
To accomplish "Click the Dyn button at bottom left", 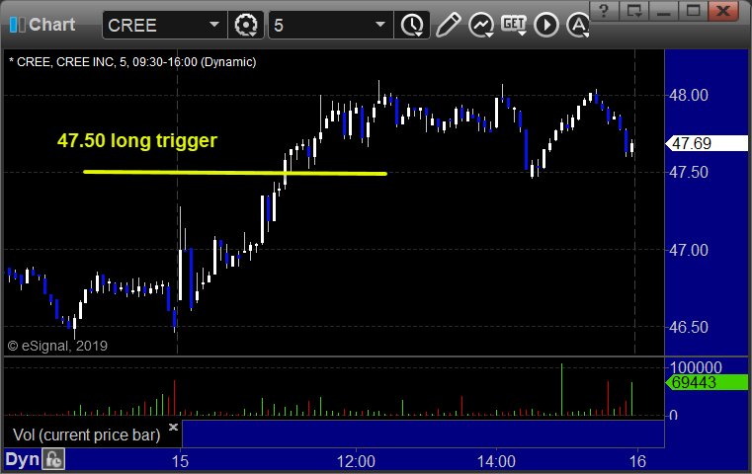I will 22,459.
